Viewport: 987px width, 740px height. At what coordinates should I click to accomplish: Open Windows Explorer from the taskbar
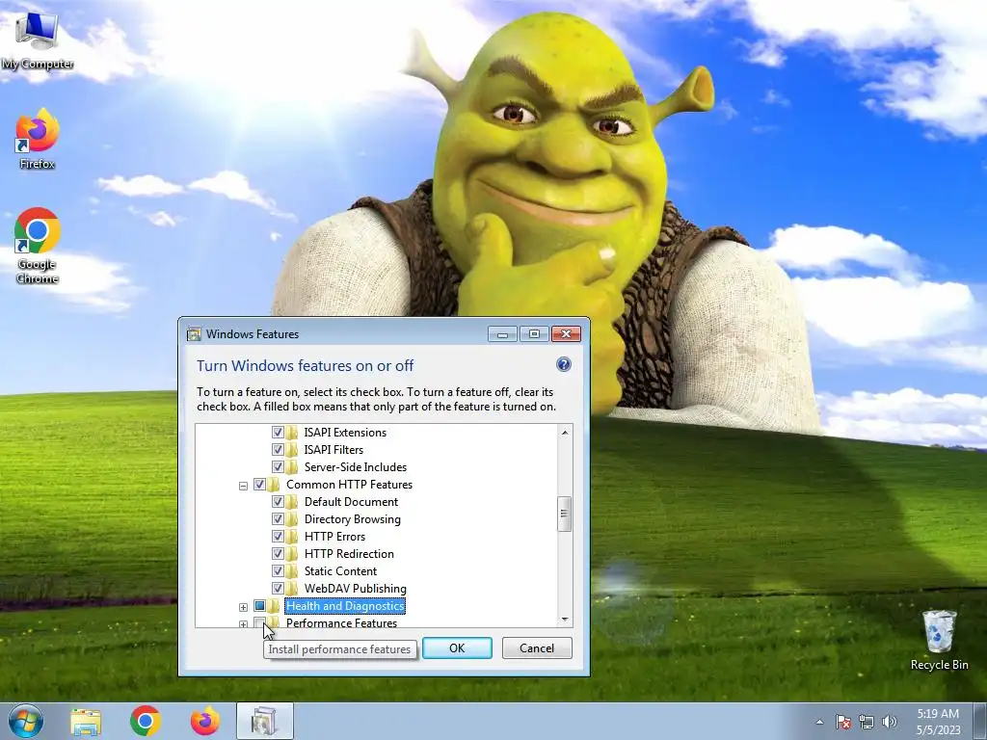[86, 721]
